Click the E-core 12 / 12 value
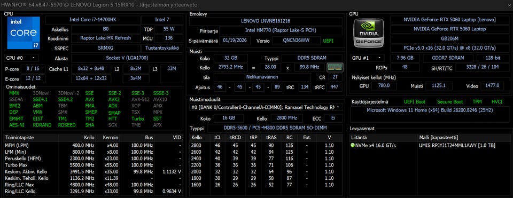The width and height of the screenshot is (513, 198). [33, 79]
